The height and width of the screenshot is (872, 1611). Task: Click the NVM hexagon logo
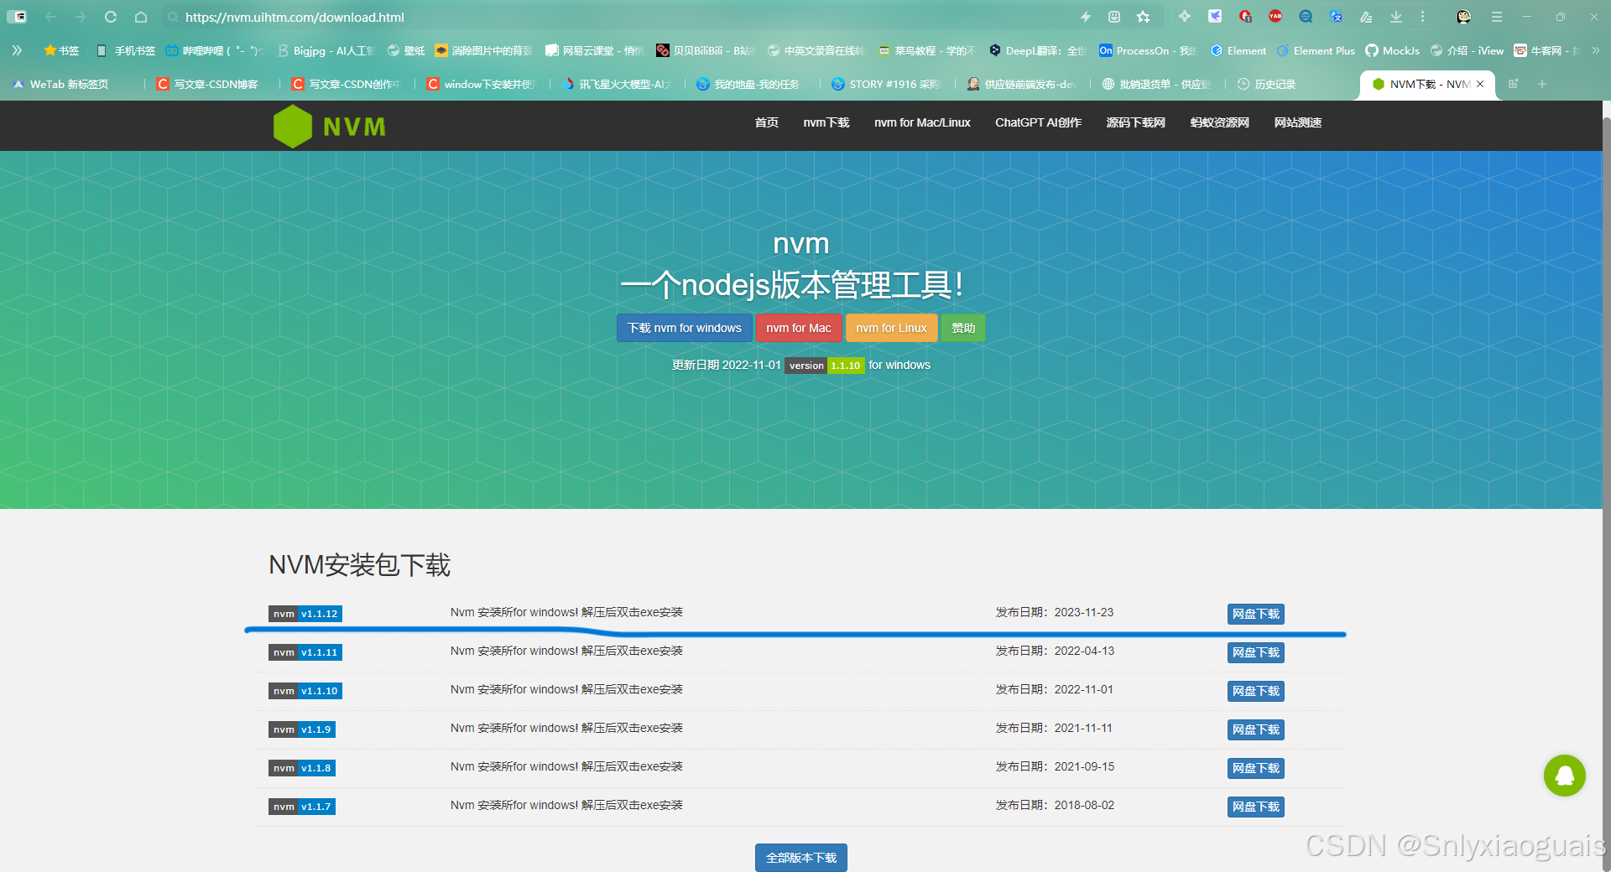[x=293, y=127]
